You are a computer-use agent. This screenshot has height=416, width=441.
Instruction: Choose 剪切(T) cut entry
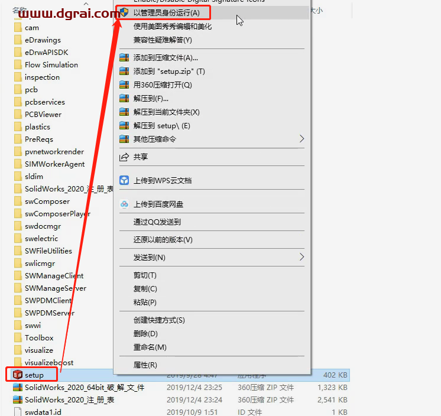tap(145, 275)
